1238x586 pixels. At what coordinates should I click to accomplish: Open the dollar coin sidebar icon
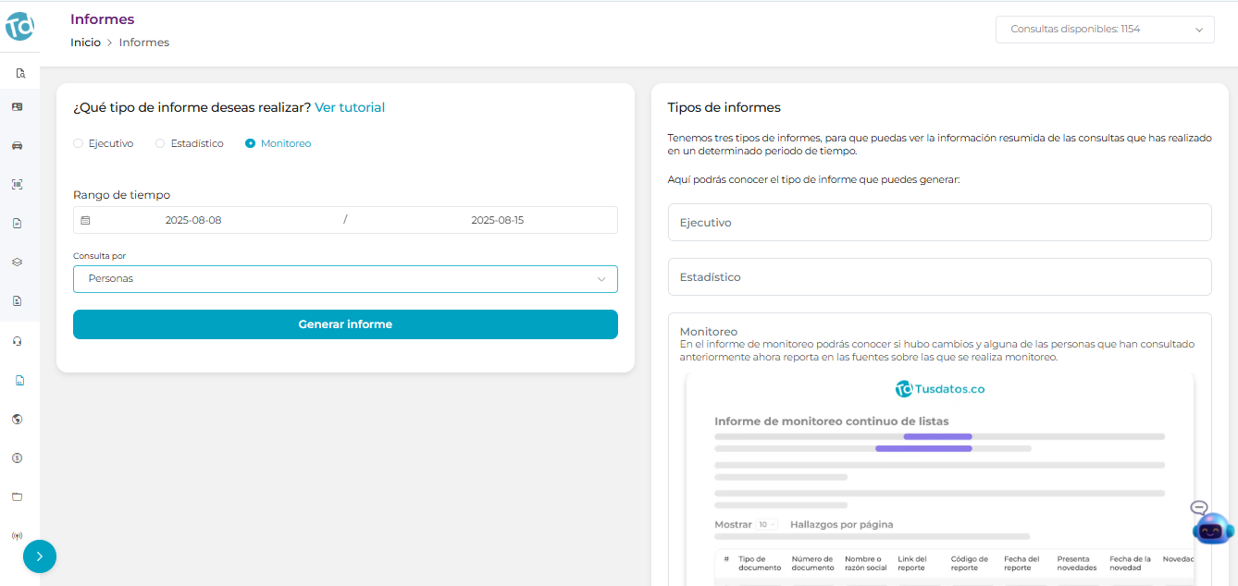coord(17,458)
